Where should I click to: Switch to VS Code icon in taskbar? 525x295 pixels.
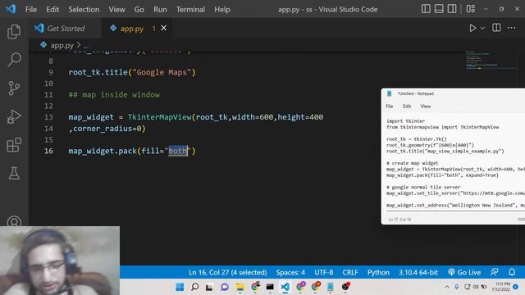tap(285, 287)
